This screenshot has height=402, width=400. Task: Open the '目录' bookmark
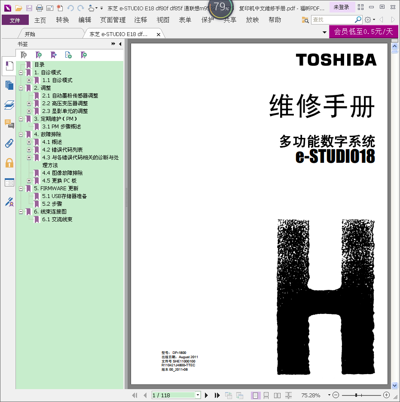coord(40,65)
